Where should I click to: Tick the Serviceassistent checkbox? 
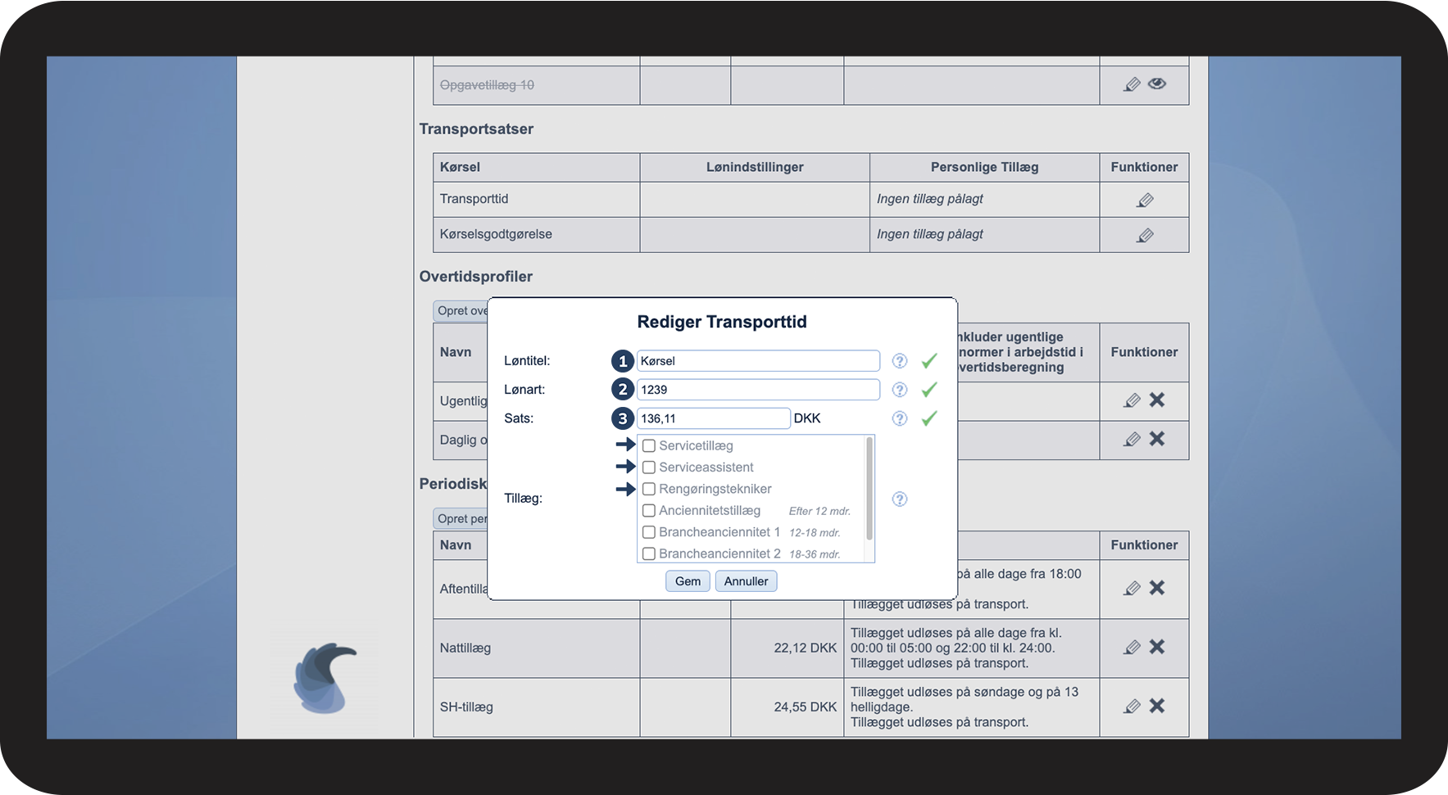649,468
